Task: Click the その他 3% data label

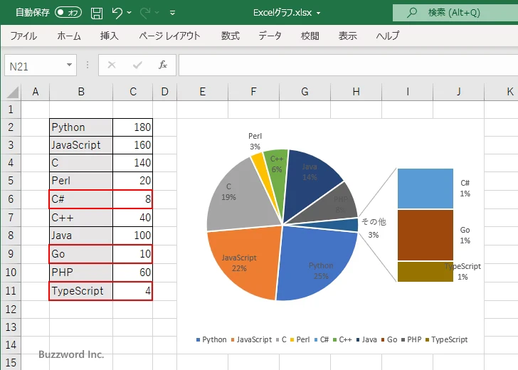Action: [374, 228]
